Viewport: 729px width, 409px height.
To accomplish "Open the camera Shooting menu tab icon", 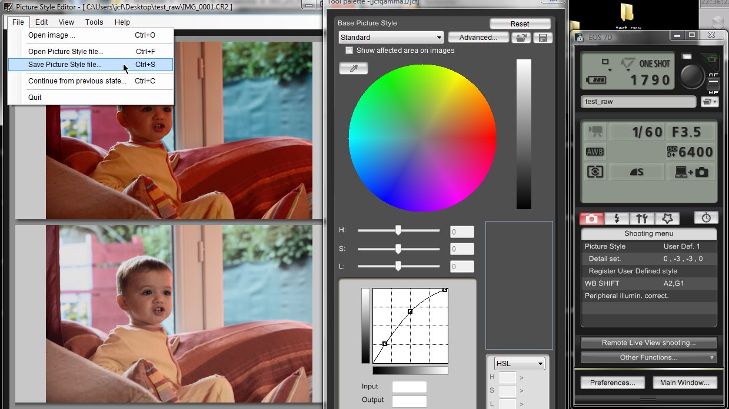I will pyautogui.click(x=591, y=219).
